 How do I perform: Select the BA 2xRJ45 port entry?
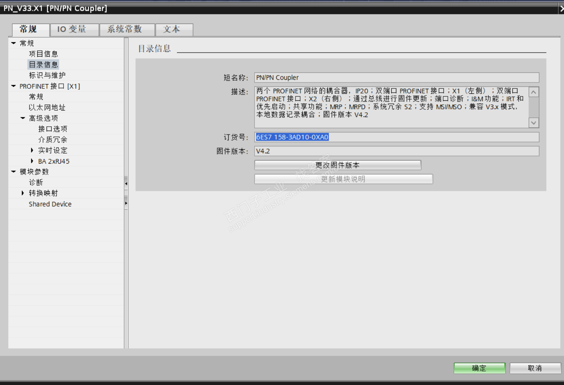(x=54, y=161)
